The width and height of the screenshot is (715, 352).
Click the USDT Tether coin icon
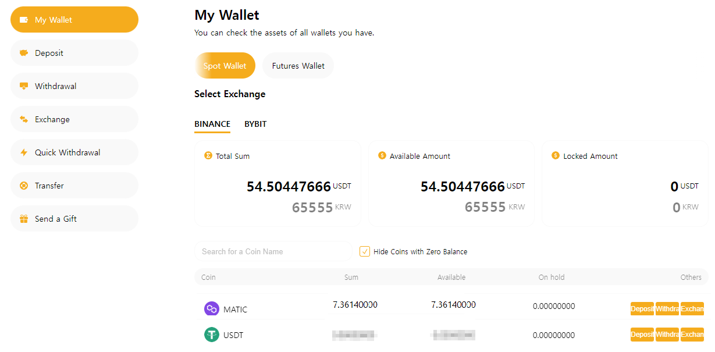211,335
